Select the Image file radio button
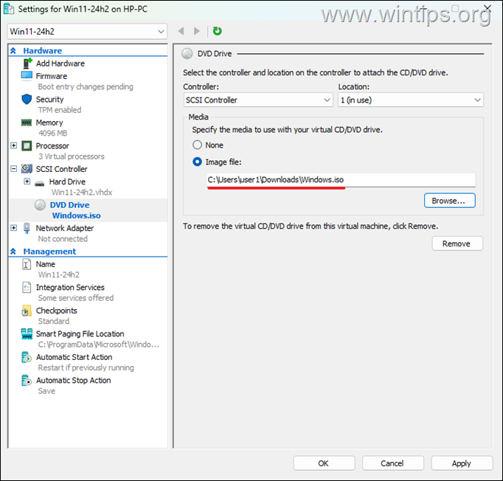This screenshot has height=481, width=503. 197,162
